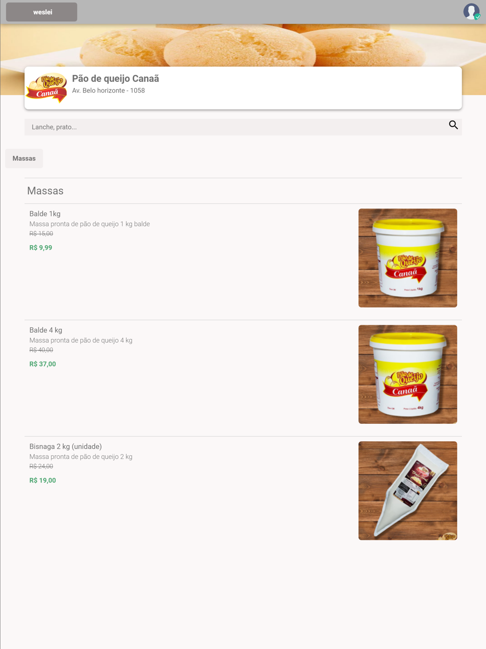Click the weslei button
Viewport: 486px width, 649px height.
point(42,12)
